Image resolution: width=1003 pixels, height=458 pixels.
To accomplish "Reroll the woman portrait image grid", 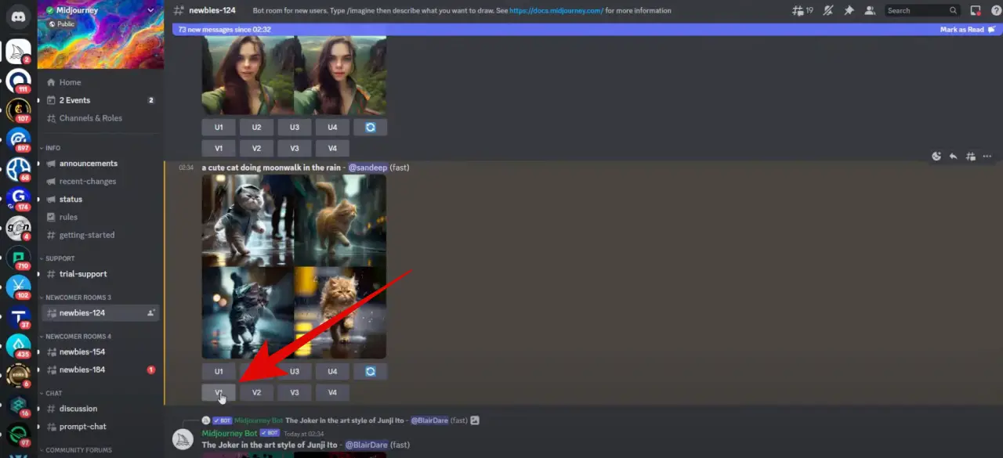I will click(370, 127).
